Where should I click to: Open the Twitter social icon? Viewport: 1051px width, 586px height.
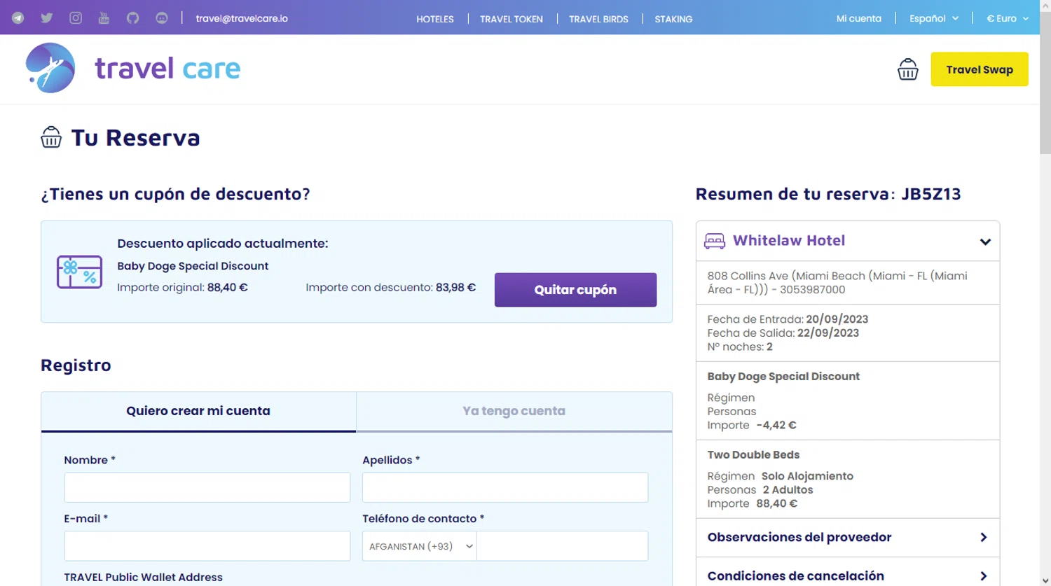(47, 18)
